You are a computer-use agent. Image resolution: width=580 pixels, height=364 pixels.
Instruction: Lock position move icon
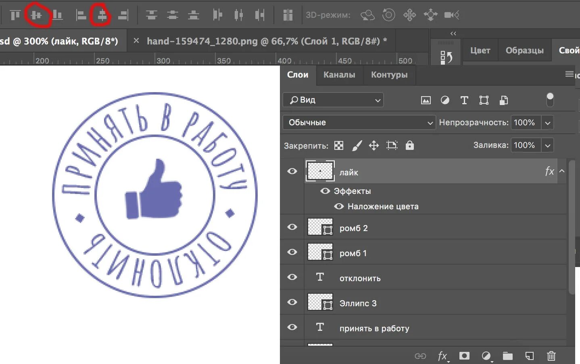tap(374, 145)
